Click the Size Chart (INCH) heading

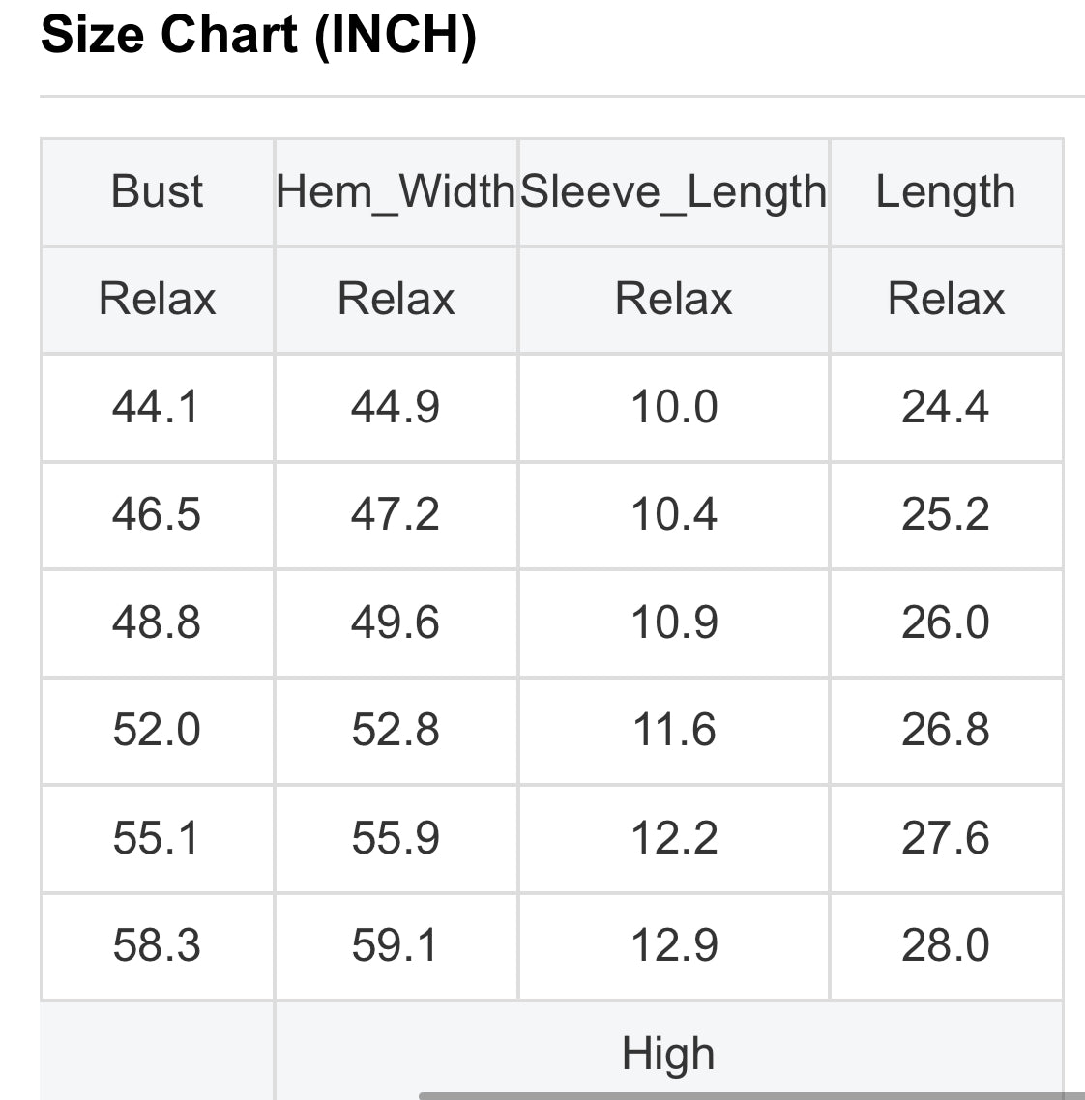tap(259, 36)
